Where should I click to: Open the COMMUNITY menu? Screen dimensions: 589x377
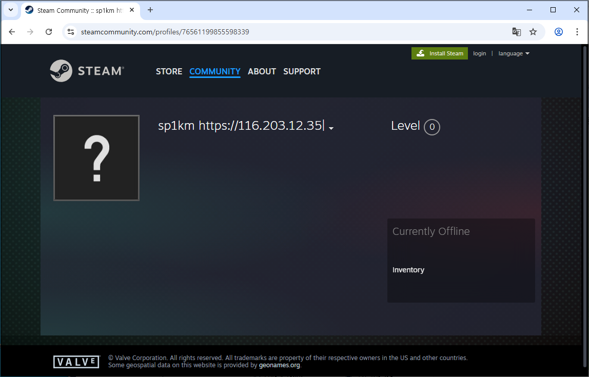pyautogui.click(x=215, y=71)
